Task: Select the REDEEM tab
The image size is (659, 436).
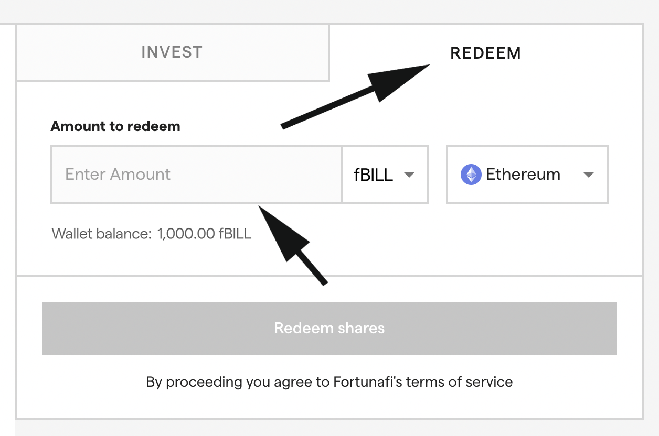Action: click(x=485, y=53)
